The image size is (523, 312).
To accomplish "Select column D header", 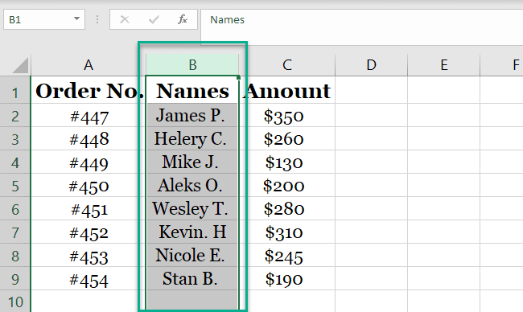I will pos(371,65).
